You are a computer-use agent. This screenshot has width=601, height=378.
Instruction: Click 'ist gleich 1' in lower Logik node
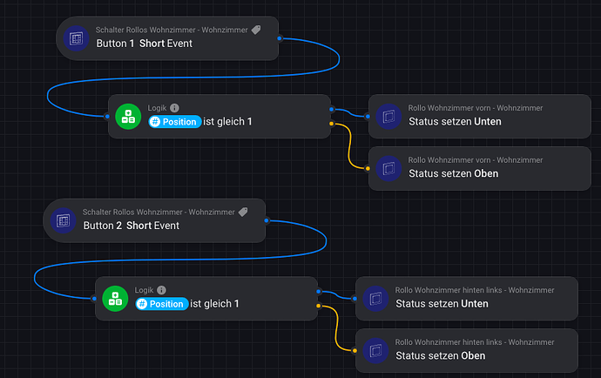click(214, 304)
